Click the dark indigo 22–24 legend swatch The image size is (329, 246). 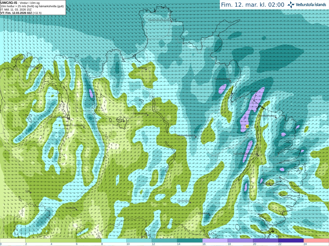pyautogui.click(x=291, y=241)
